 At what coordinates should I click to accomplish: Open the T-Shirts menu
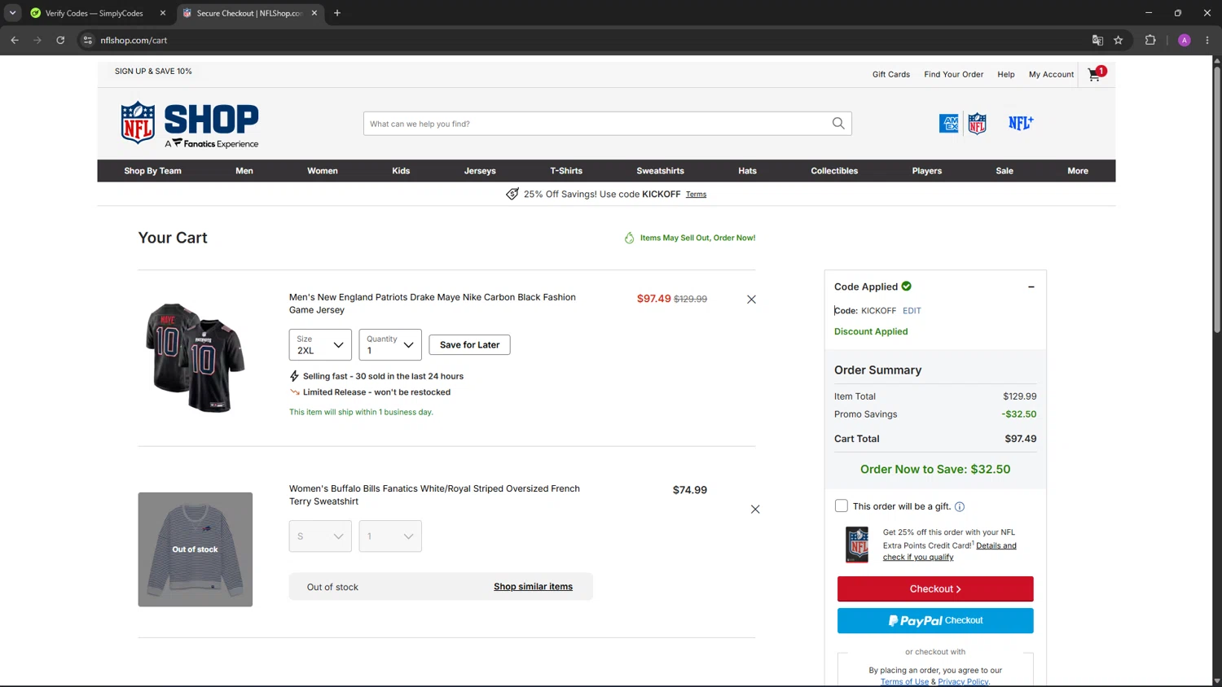pyautogui.click(x=566, y=171)
